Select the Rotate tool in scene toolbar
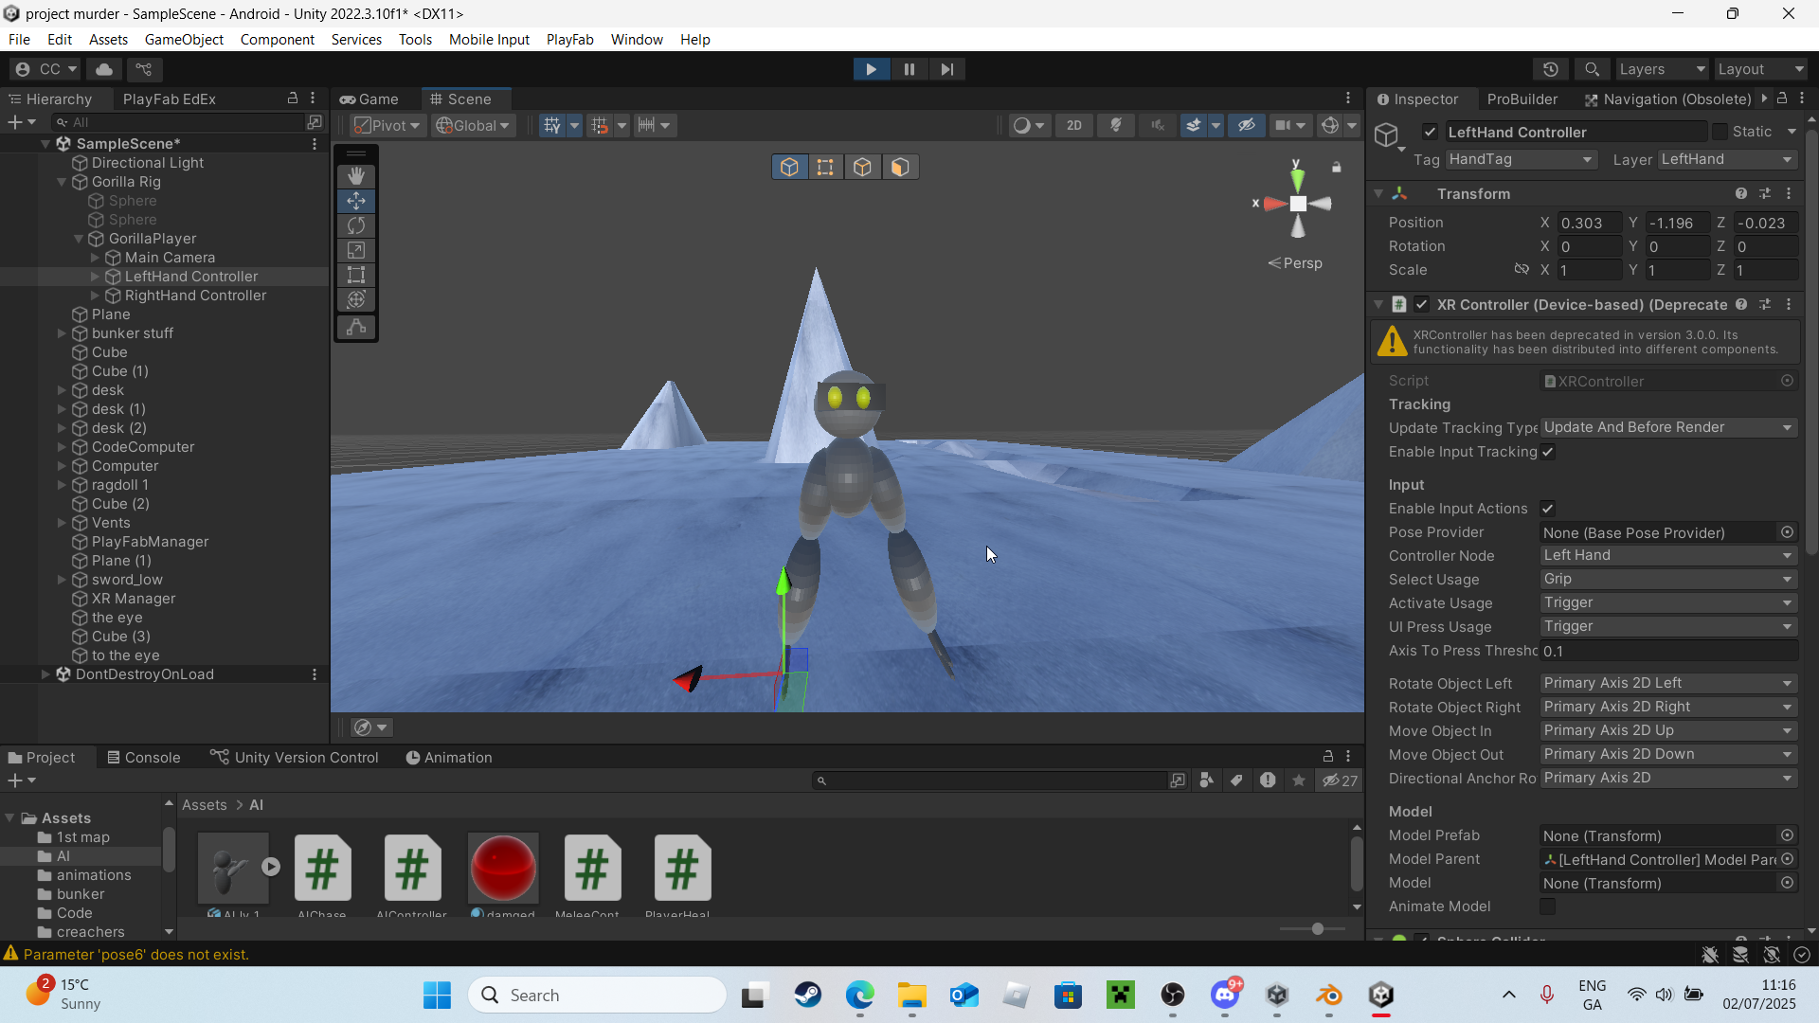The height and width of the screenshot is (1023, 1819). 356,225
